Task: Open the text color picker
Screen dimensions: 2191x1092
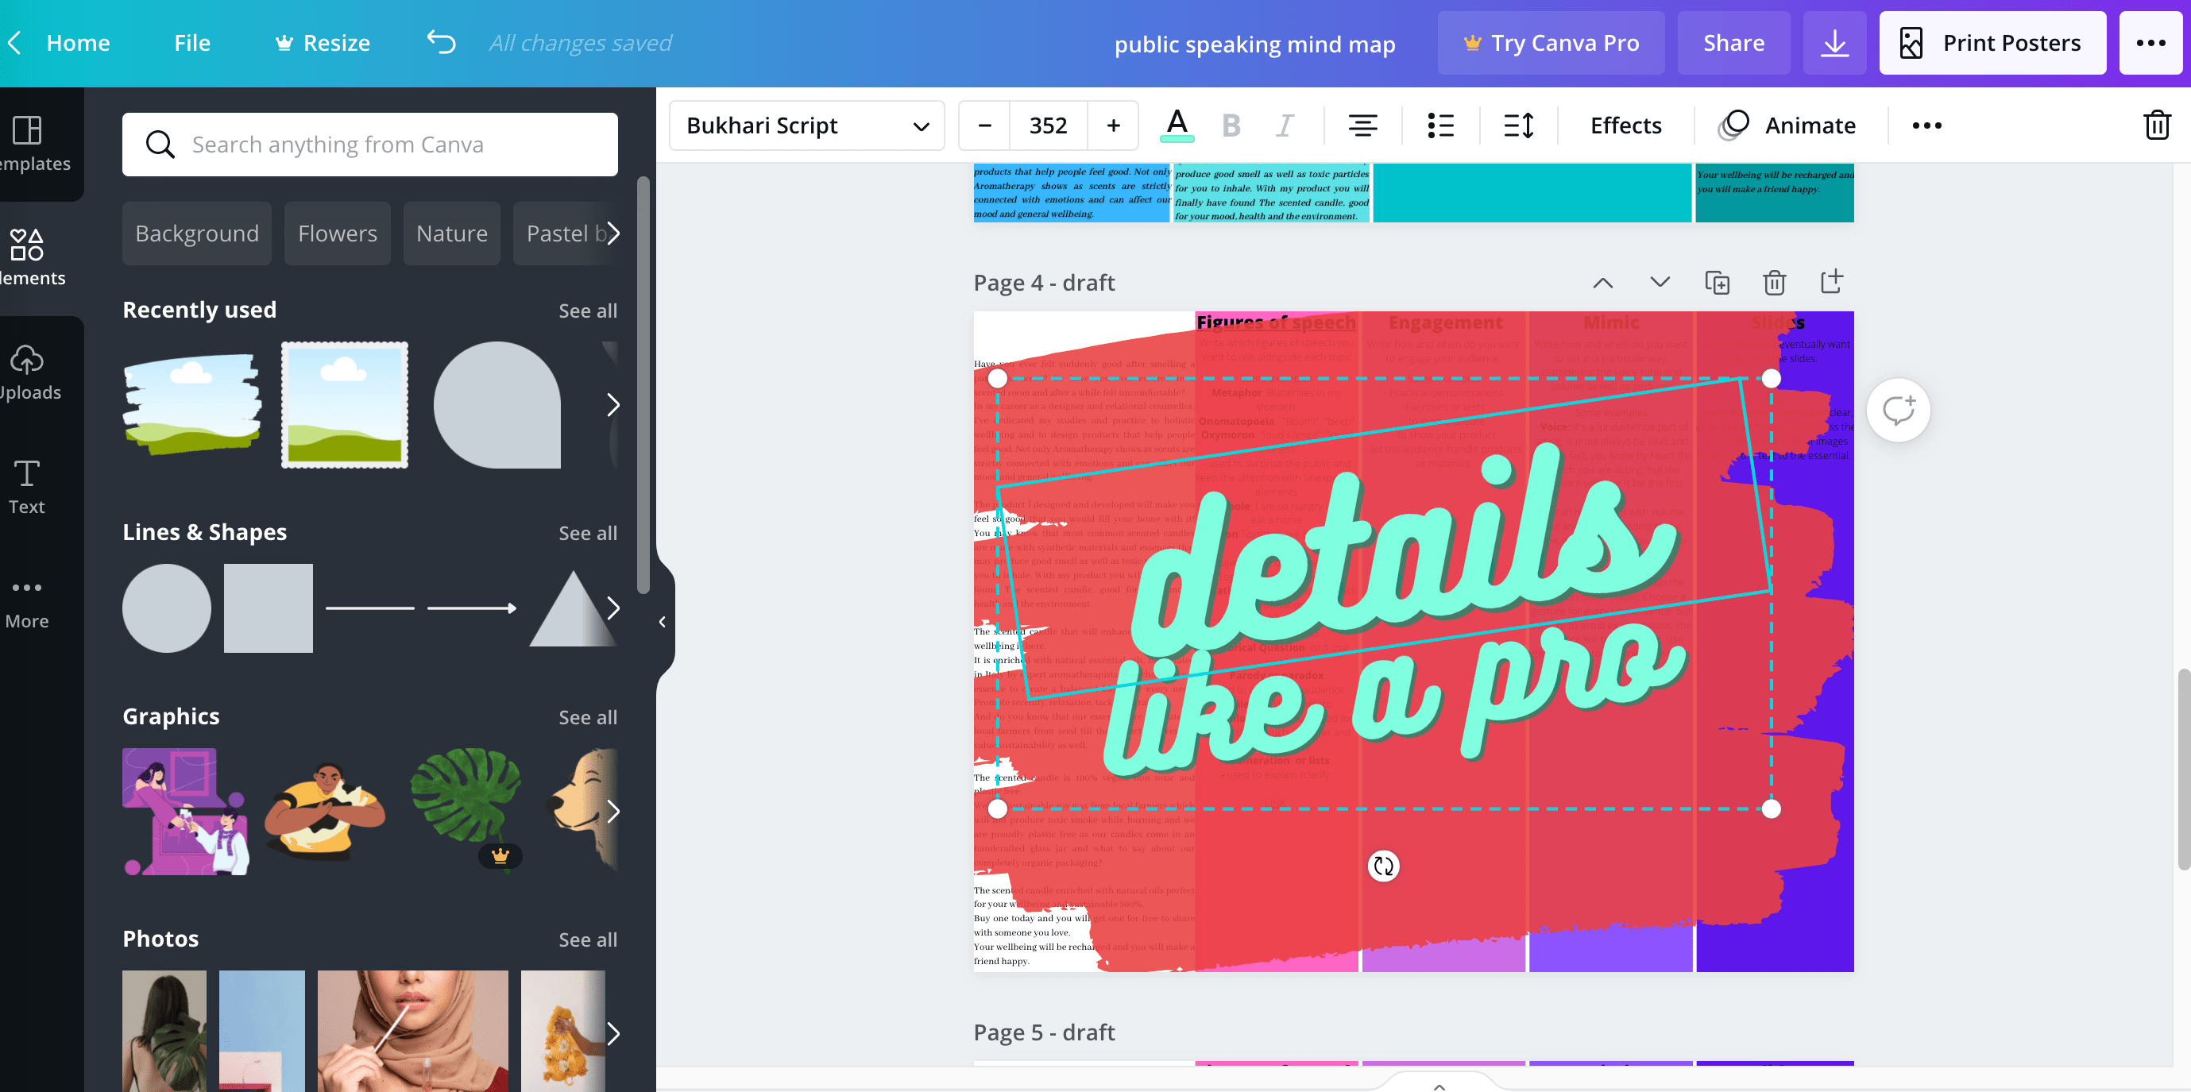Action: click(1176, 125)
